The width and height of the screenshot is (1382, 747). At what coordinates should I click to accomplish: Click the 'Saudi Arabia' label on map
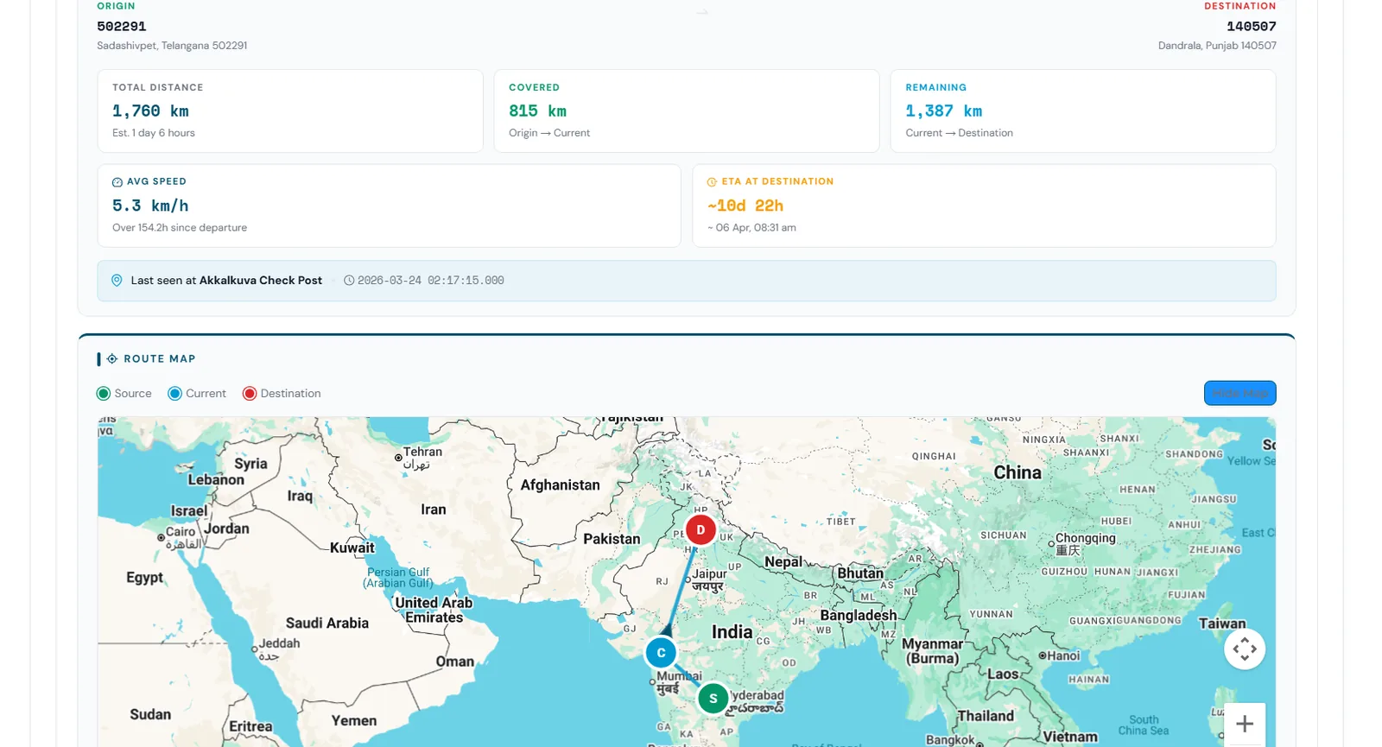327,624
